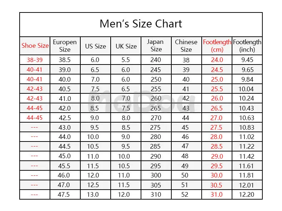
Task: Select the 38-39 shoe size cell
Action: 35,60
